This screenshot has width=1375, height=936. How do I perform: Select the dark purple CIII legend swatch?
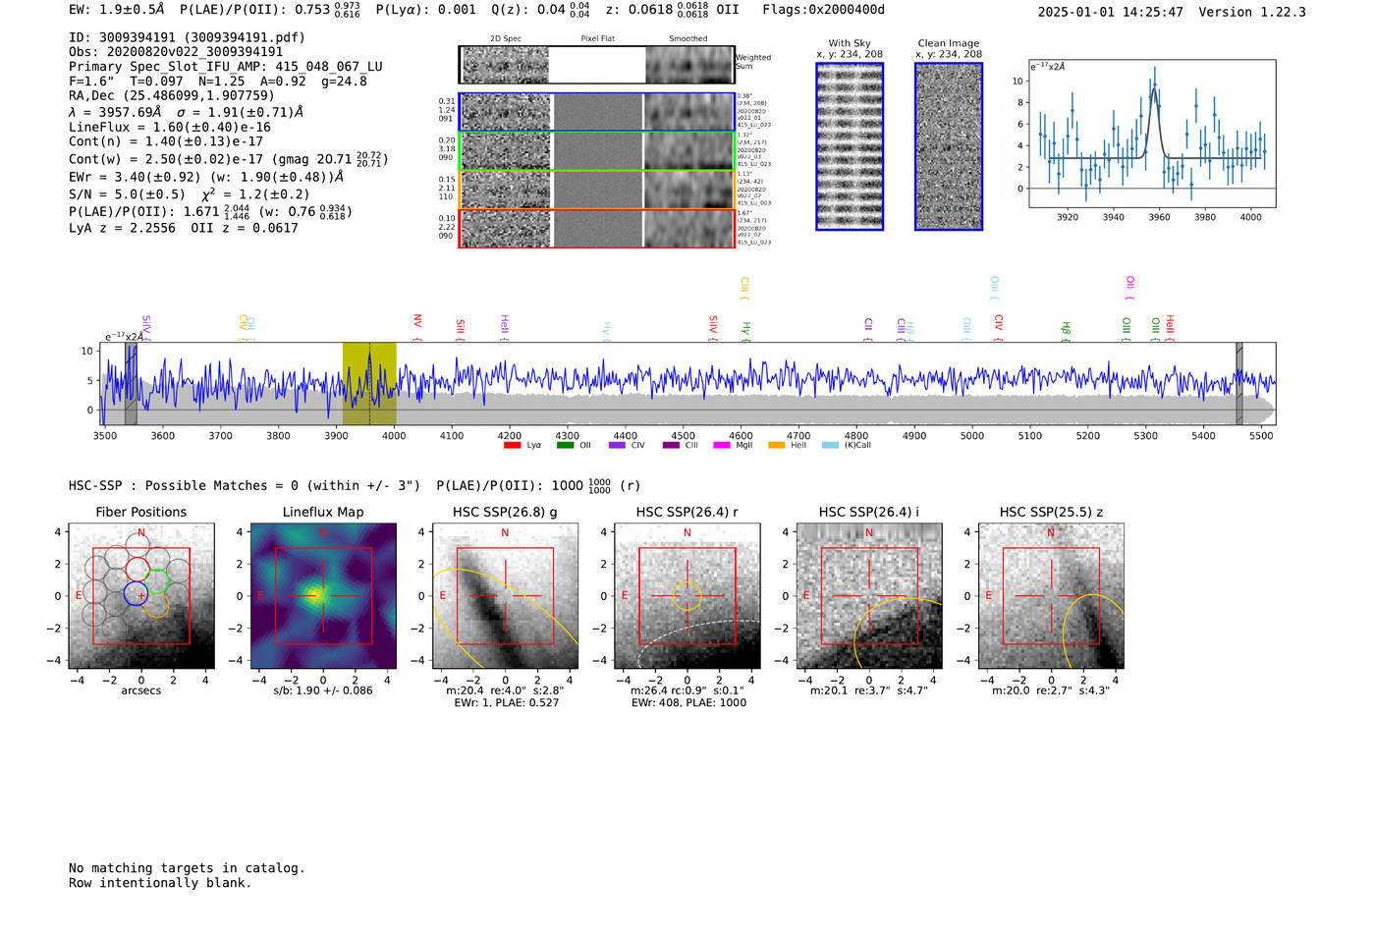coord(671,445)
